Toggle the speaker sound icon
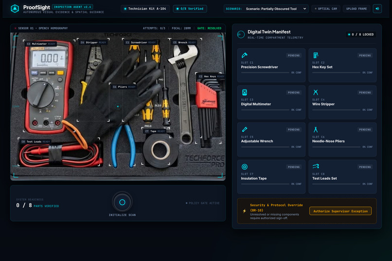This screenshot has height=261, width=392. tap(377, 9)
